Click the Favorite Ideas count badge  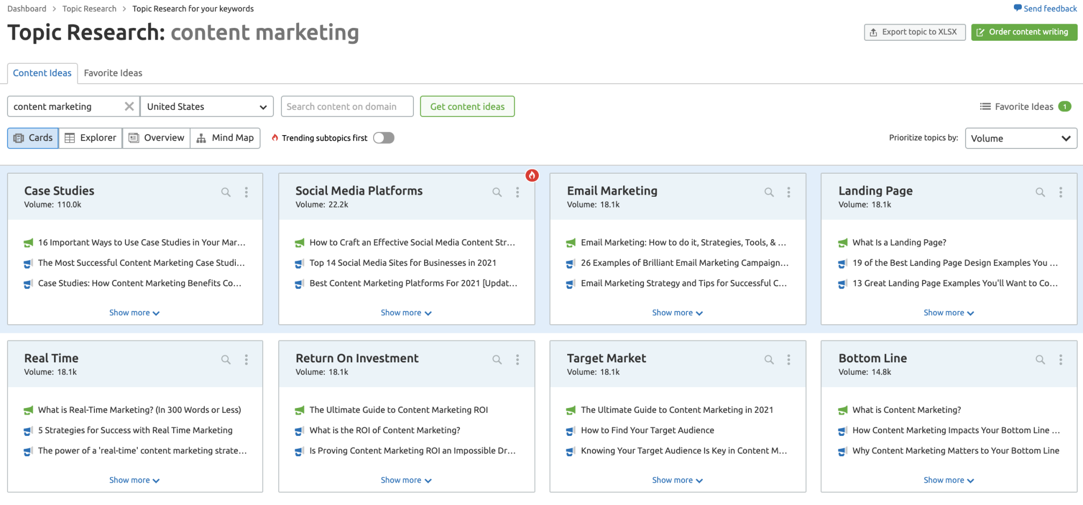[x=1065, y=107]
